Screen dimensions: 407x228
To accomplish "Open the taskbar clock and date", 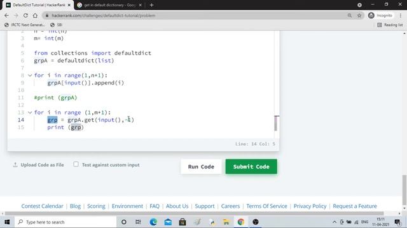I will coord(381,222).
